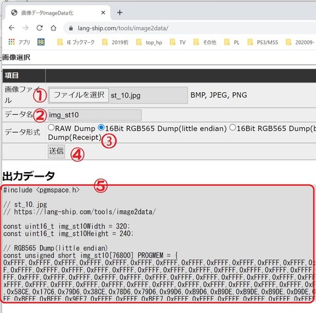Click the lock icon in the address bar
The image size is (316, 313).
70,28
